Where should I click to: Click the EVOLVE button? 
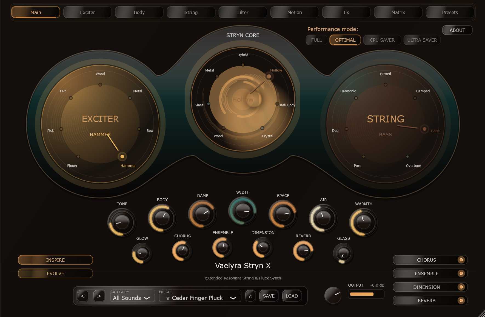[x=55, y=273]
